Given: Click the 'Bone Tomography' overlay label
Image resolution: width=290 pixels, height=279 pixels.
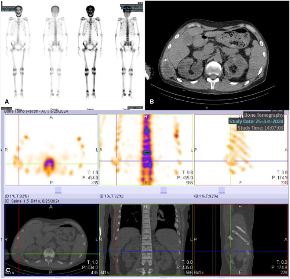Looking at the screenshot, I should [264, 115].
